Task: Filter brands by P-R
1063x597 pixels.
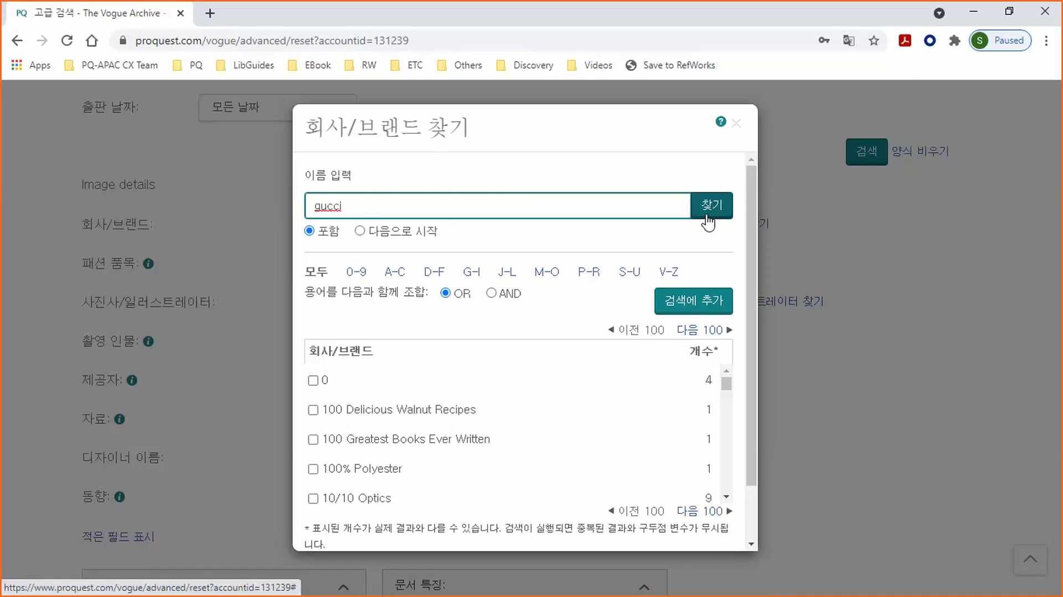Action: tap(589, 271)
